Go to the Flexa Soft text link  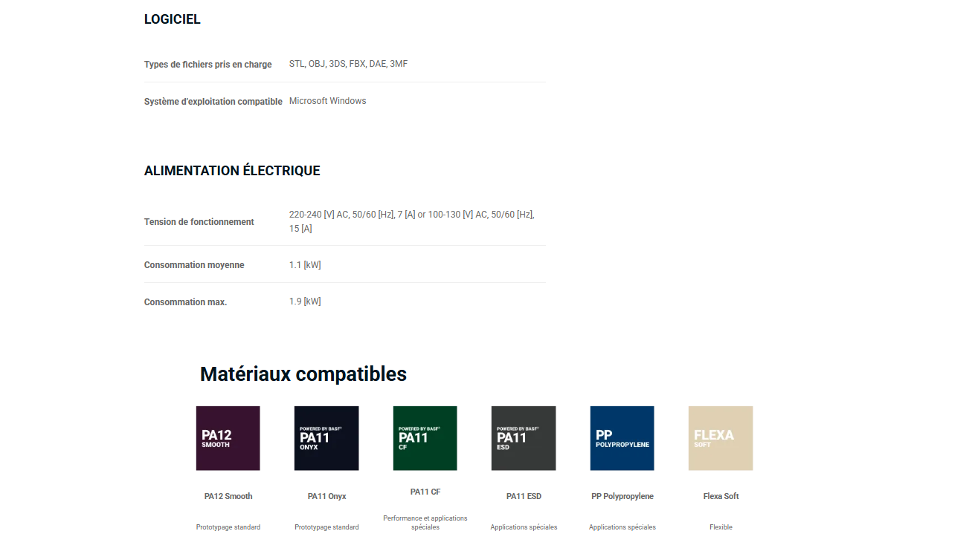(721, 496)
